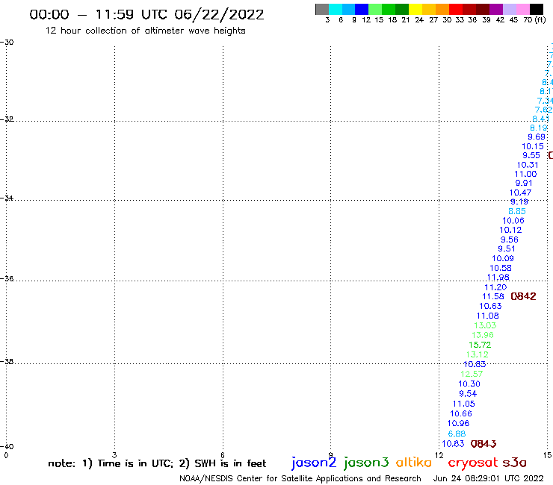
Task: Select the latitude axis label -36
Action: [7, 278]
